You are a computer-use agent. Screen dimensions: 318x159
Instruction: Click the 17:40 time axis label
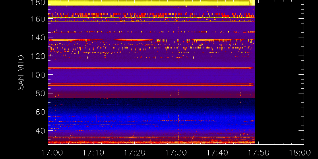pyautogui.click(x=217, y=153)
